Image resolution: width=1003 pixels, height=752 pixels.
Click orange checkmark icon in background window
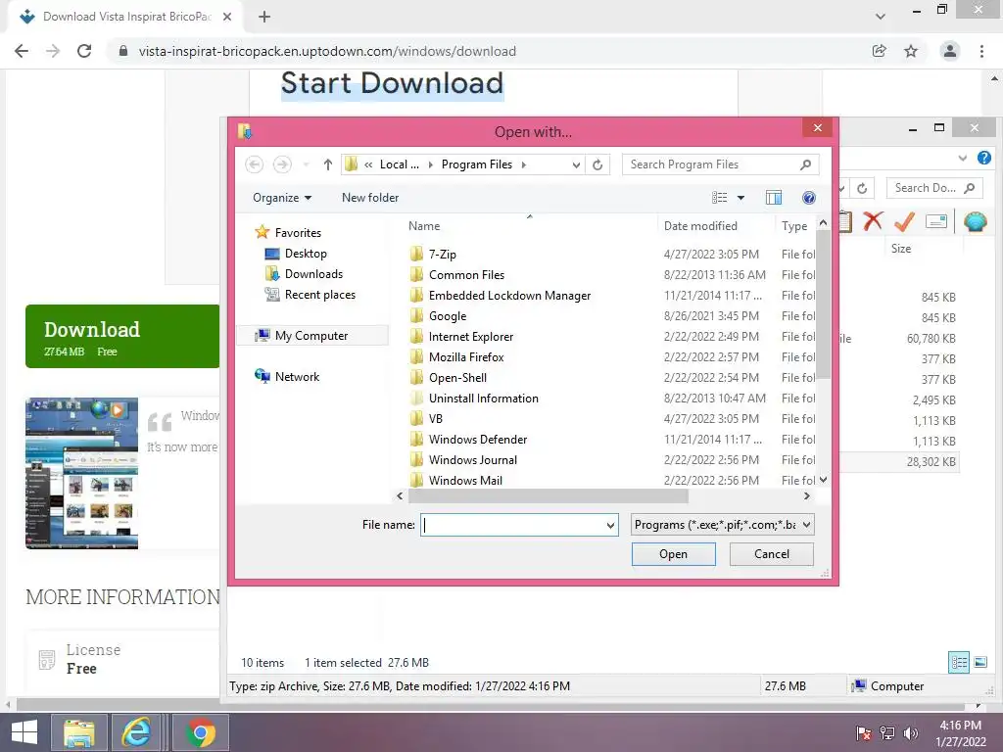904,221
